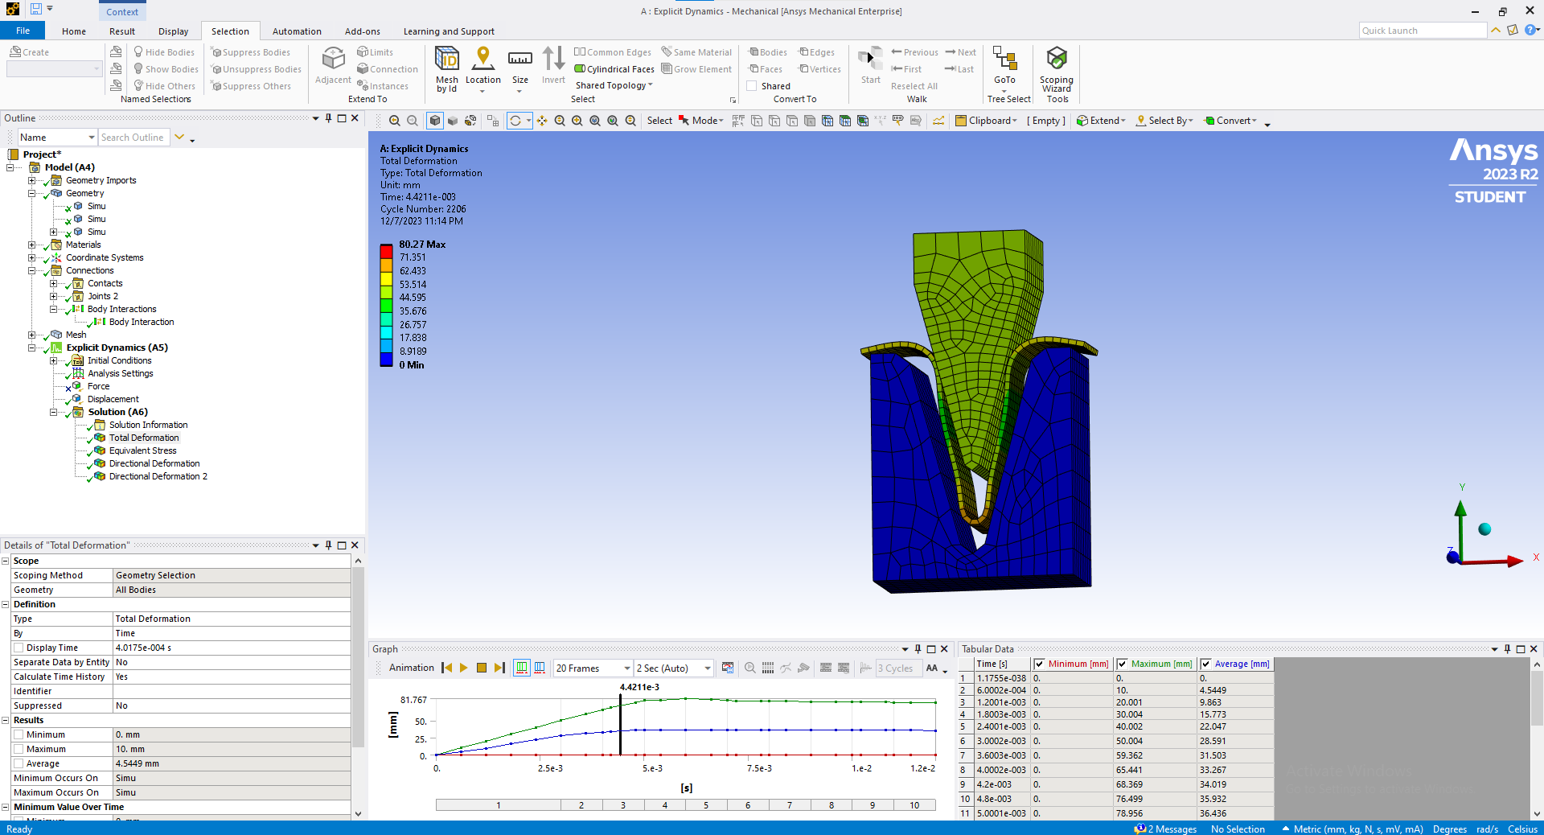
Task: Toggle the Maximum result checkbox
Action: click(x=18, y=749)
